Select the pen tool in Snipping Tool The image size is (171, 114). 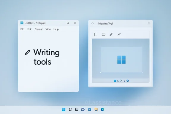111,34
